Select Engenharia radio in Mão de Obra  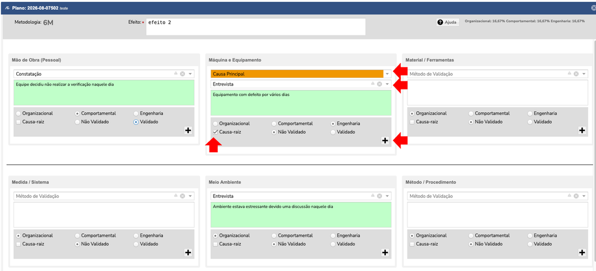(x=136, y=113)
